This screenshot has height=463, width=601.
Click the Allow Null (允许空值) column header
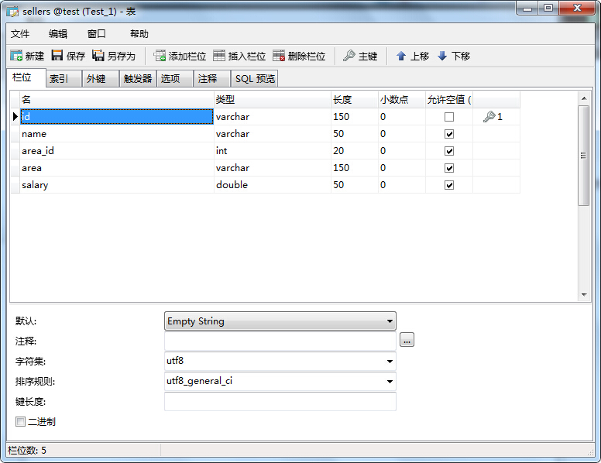[x=449, y=100]
